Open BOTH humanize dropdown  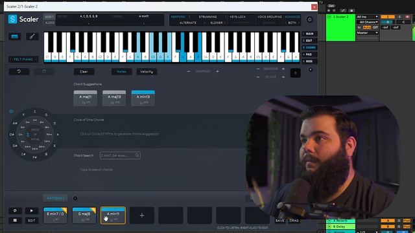click(292, 23)
